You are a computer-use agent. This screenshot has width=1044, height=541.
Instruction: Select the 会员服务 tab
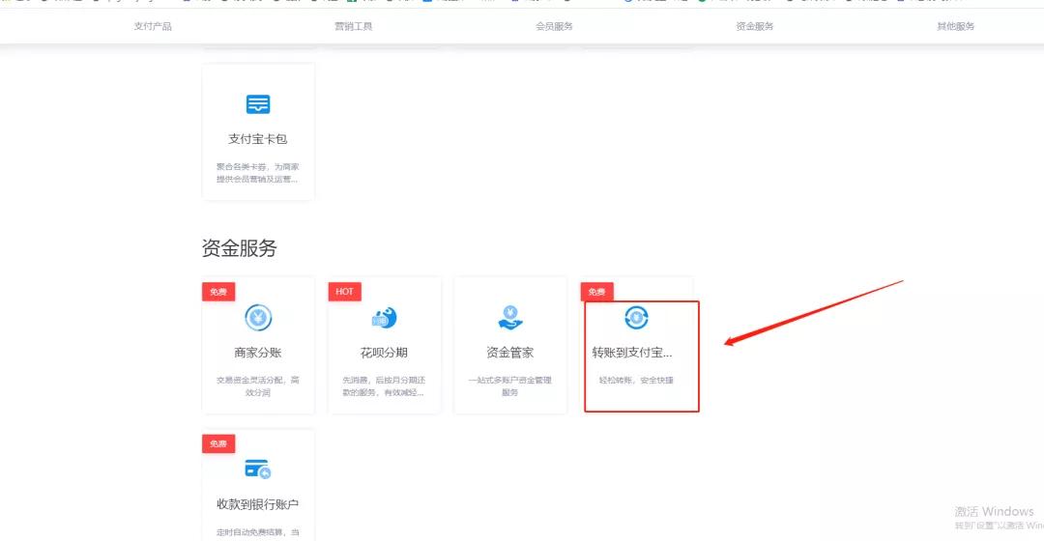[x=554, y=26]
